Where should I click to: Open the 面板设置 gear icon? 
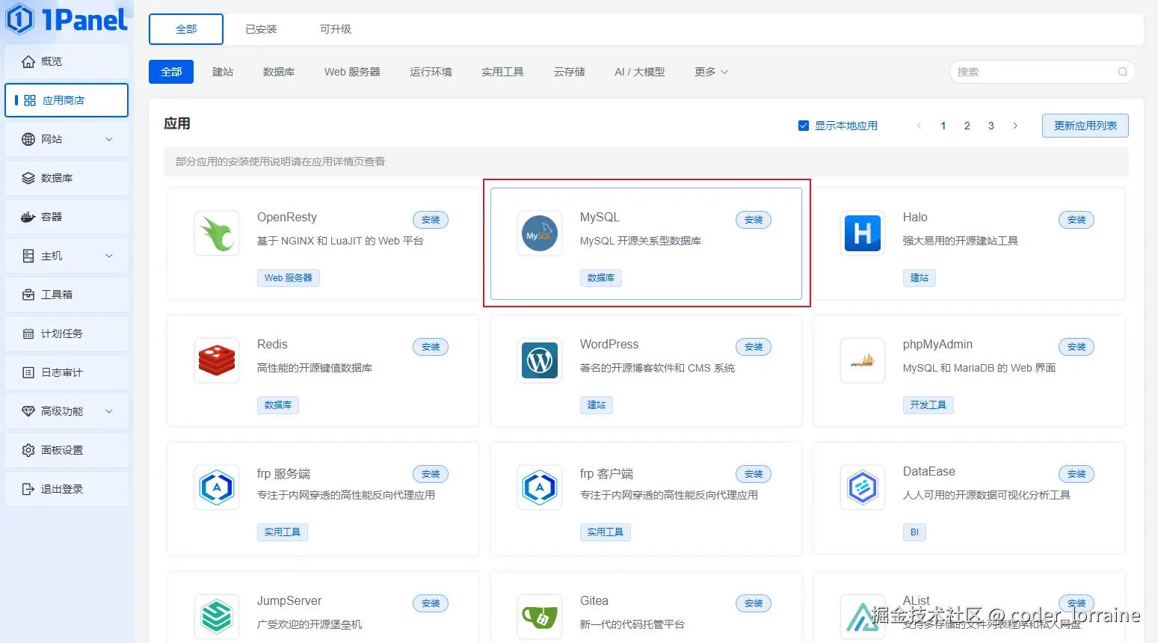click(28, 450)
